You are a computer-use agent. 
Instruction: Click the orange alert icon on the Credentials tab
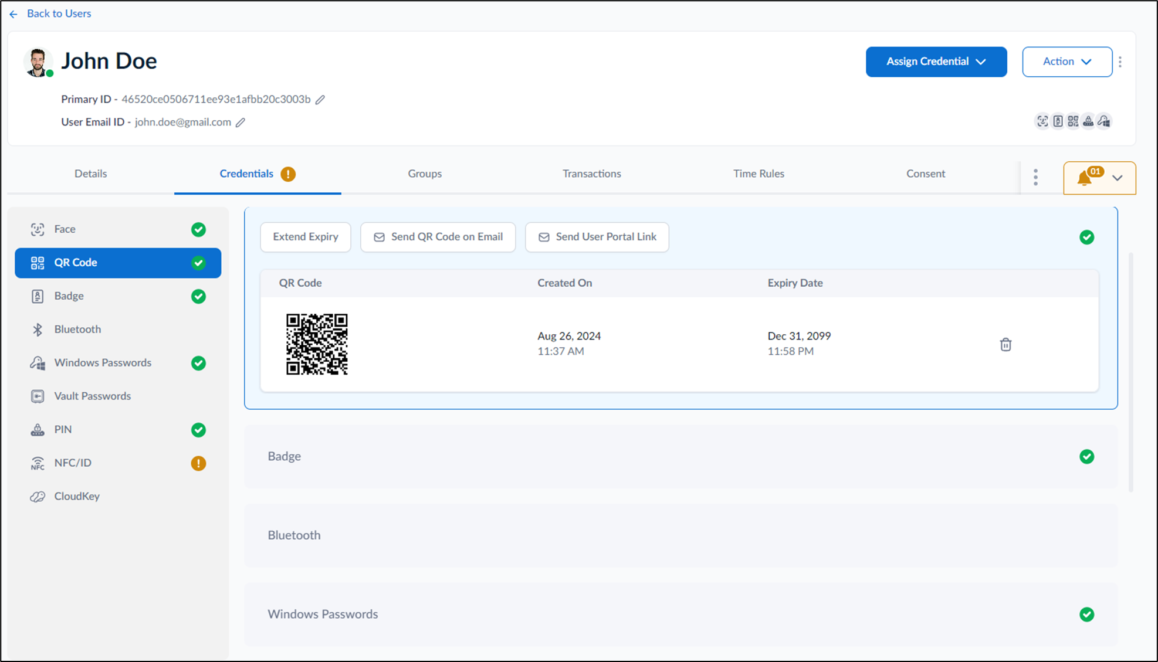click(x=288, y=174)
